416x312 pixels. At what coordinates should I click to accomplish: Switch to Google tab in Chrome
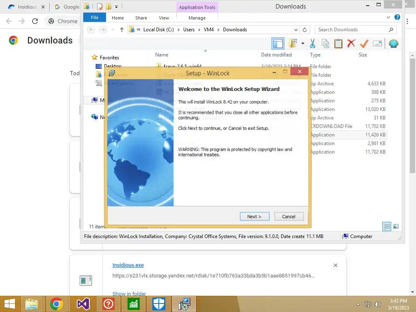[x=67, y=7]
